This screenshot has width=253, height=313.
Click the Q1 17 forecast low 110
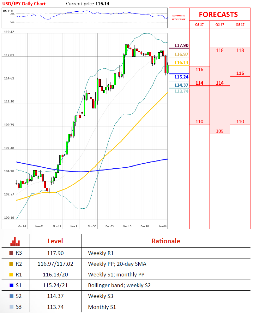[x=199, y=121]
